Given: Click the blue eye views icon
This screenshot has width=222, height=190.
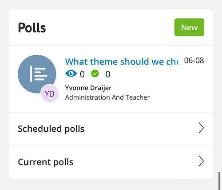Looking at the screenshot, I should pos(71,73).
